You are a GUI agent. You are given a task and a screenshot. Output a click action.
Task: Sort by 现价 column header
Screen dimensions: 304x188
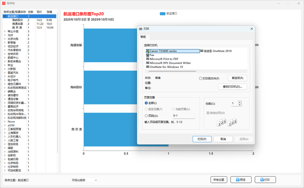click(41, 12)
